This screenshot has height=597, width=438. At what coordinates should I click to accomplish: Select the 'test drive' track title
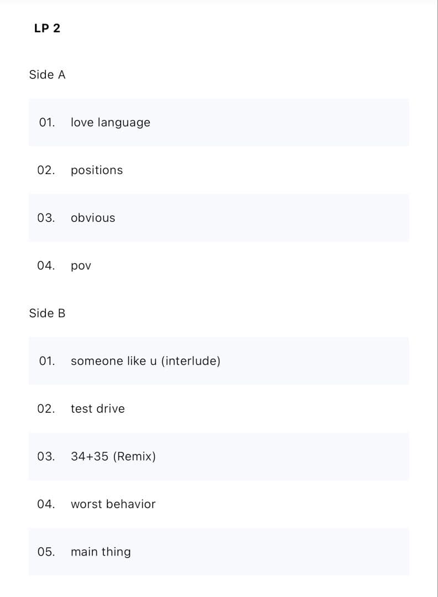click(98, 409)
